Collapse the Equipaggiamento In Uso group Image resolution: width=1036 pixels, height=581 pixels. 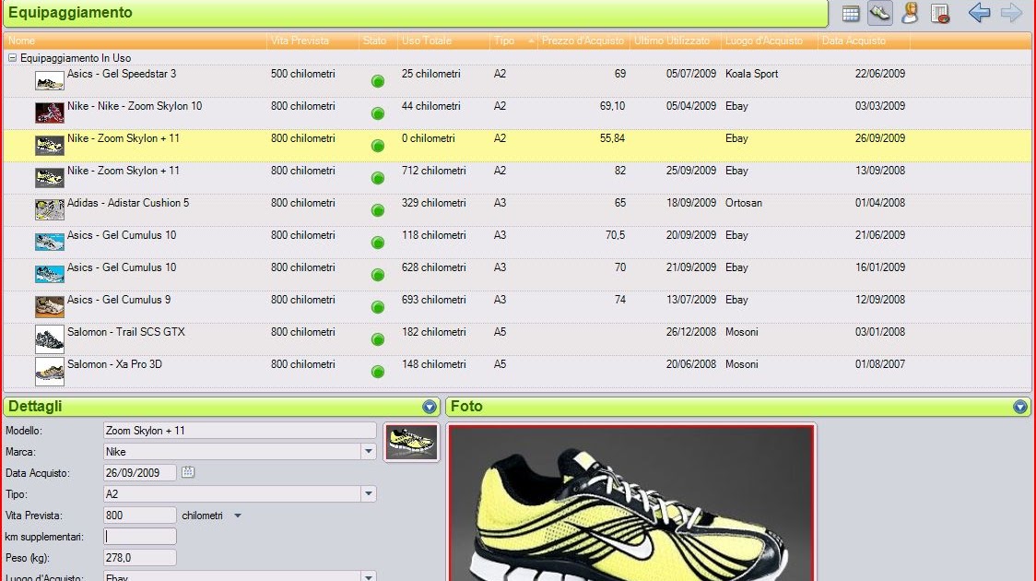click(x=12, y=58)
